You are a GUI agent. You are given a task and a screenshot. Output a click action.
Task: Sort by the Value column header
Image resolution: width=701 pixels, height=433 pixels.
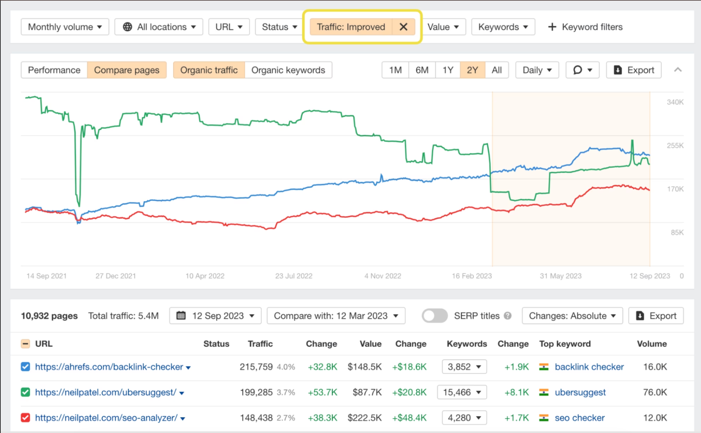click(x=370, y=344)
